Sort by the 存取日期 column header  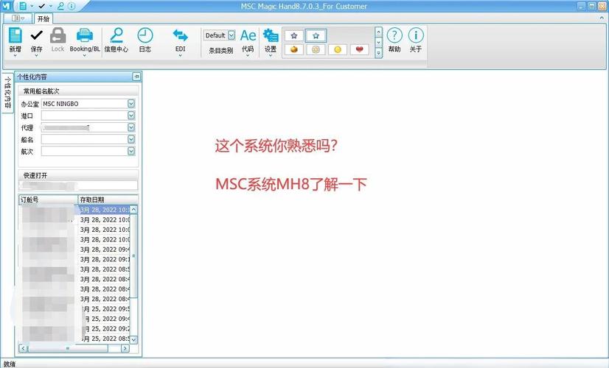pos(108,199)
